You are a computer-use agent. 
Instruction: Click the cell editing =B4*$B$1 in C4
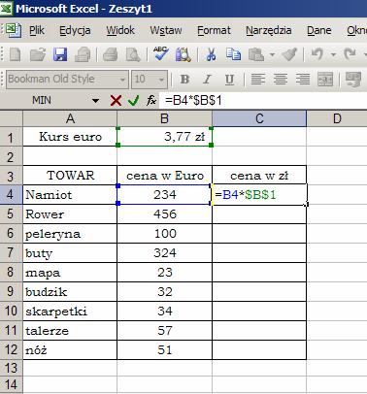coord(259,195)
